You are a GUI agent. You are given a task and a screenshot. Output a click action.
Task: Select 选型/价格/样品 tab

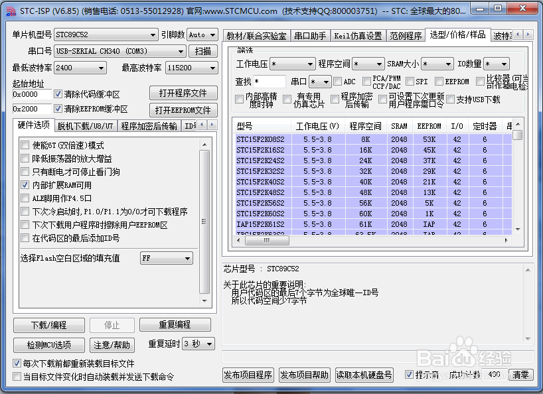458,34
